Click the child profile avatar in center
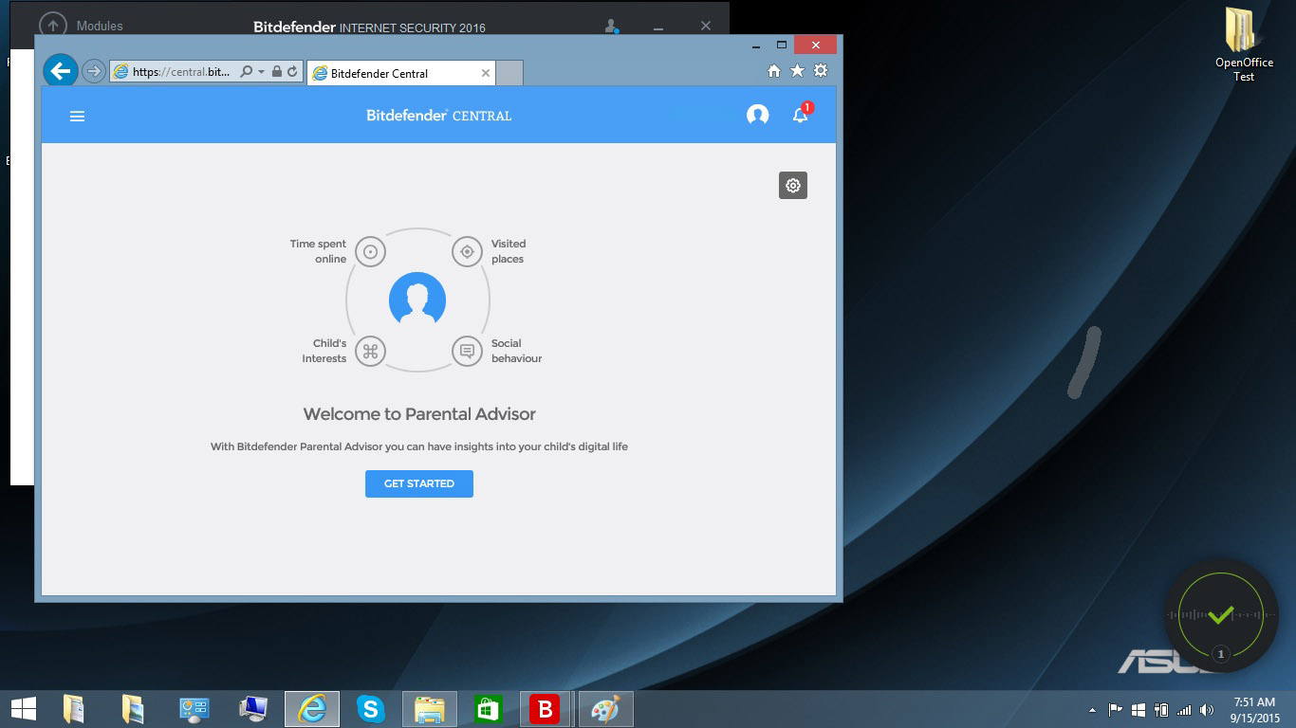 pyautogui.click(x=417, y=300)
